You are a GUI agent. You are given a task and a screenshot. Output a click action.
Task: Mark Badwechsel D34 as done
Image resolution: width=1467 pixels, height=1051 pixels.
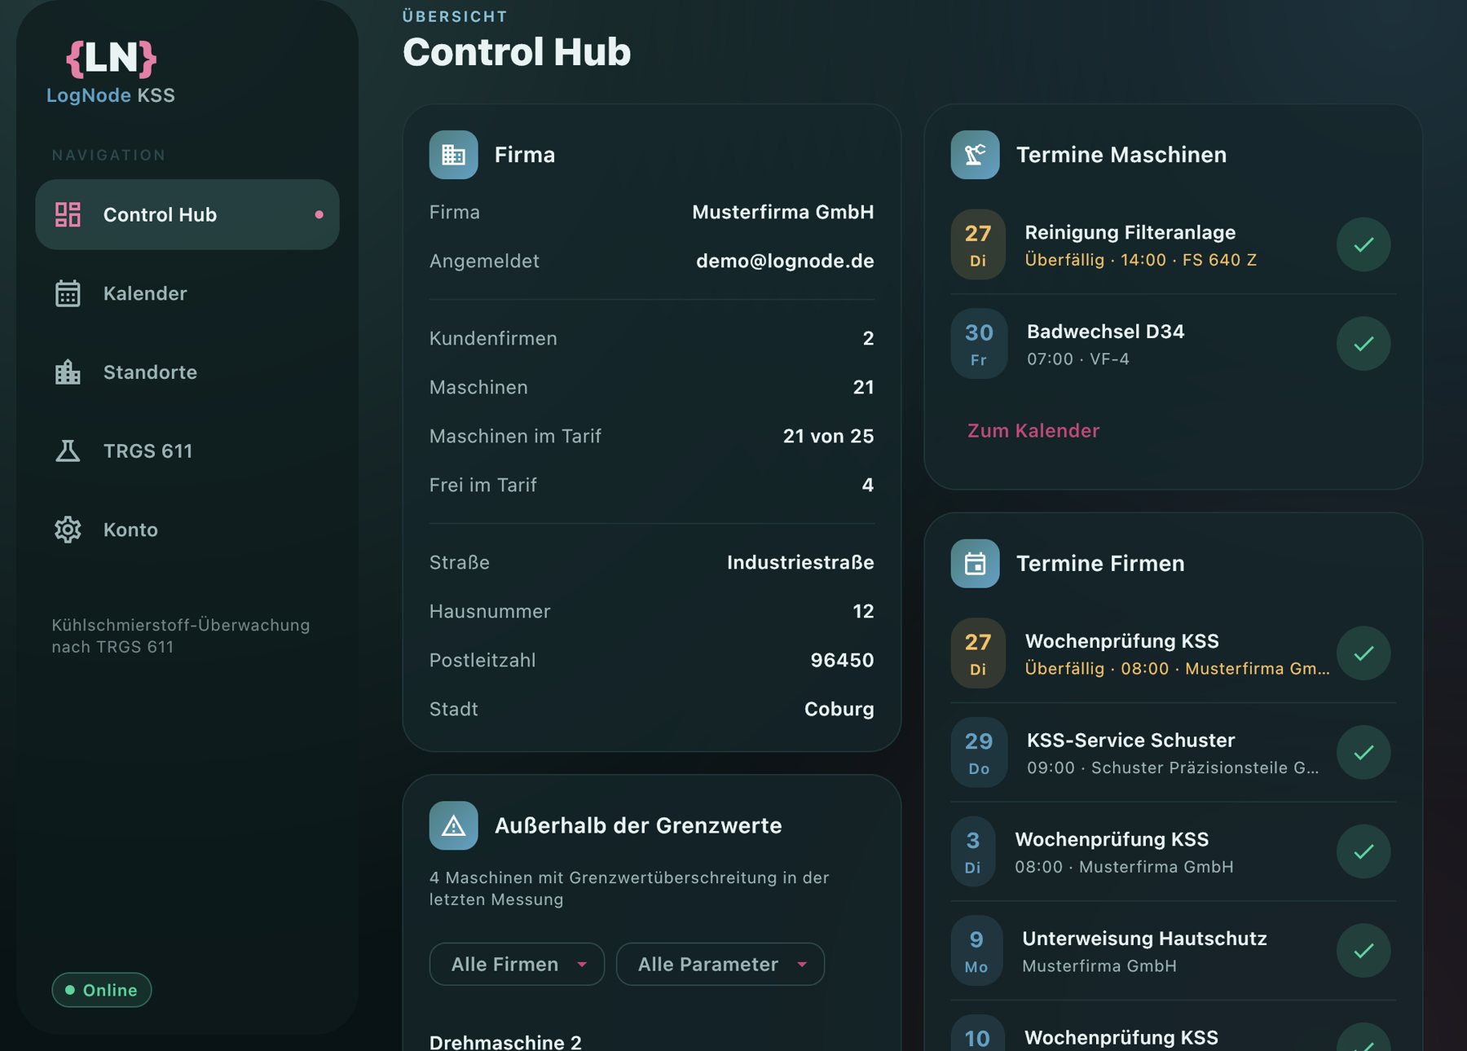click(x=1363, y=344)
